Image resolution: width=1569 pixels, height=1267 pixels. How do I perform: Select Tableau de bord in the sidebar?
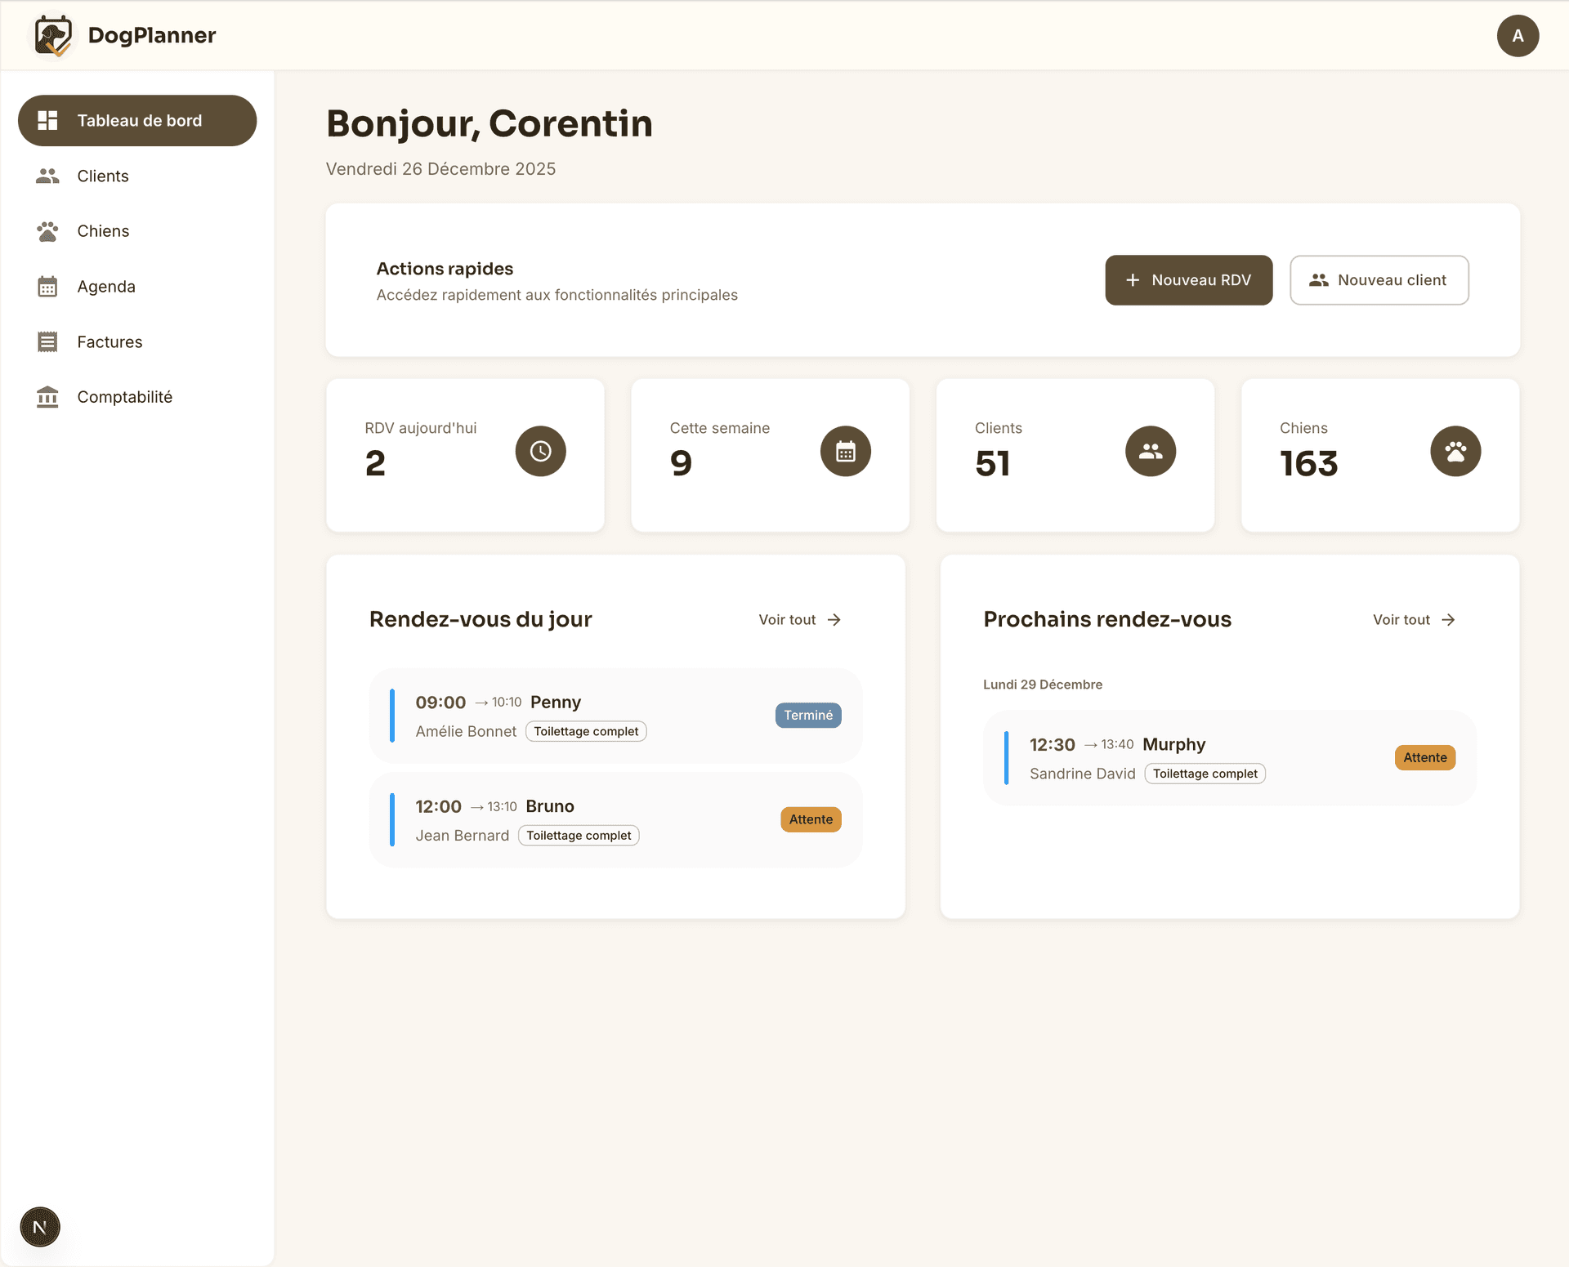(x=137, y=120)
